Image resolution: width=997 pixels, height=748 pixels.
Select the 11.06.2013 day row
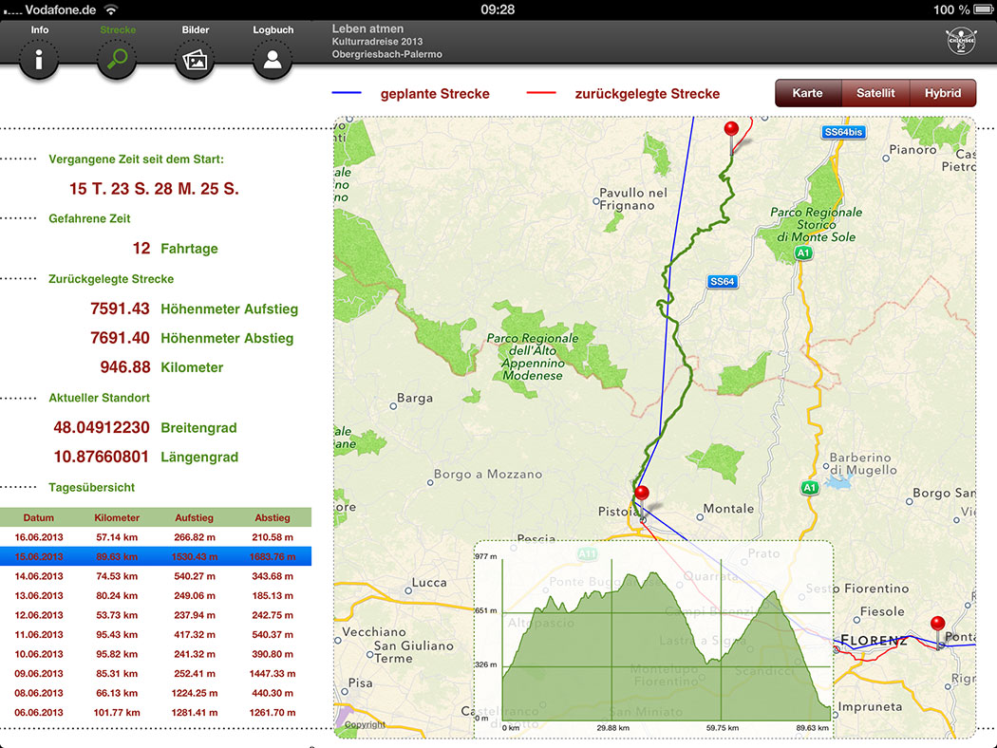click(x=156, y=635)
